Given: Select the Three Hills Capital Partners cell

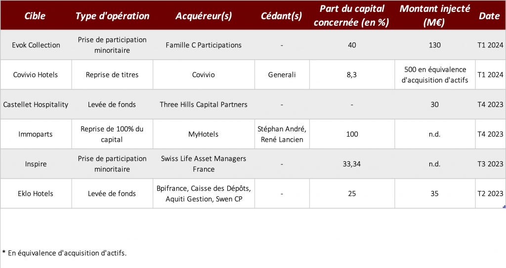Looking at the screenshot, I should [204, 104].
